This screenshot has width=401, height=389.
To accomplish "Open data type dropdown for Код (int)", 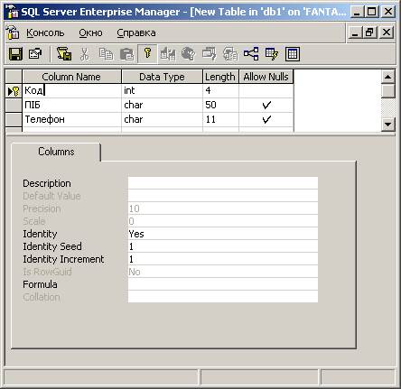I will tap(162, 91).
